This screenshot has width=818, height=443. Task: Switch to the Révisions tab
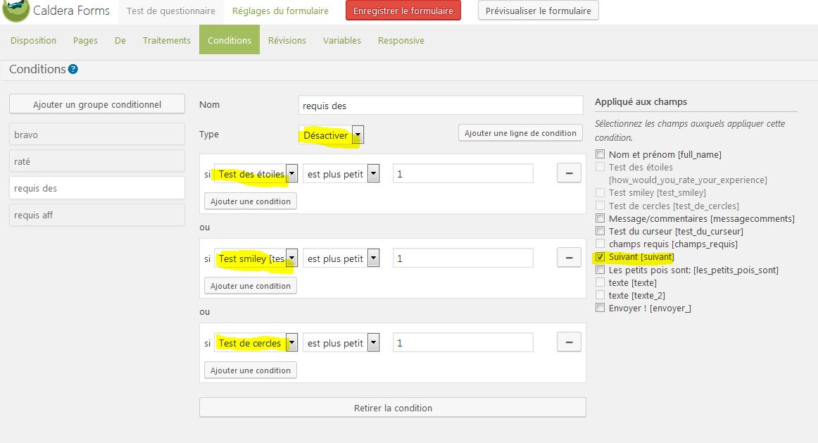coord(287,40)
